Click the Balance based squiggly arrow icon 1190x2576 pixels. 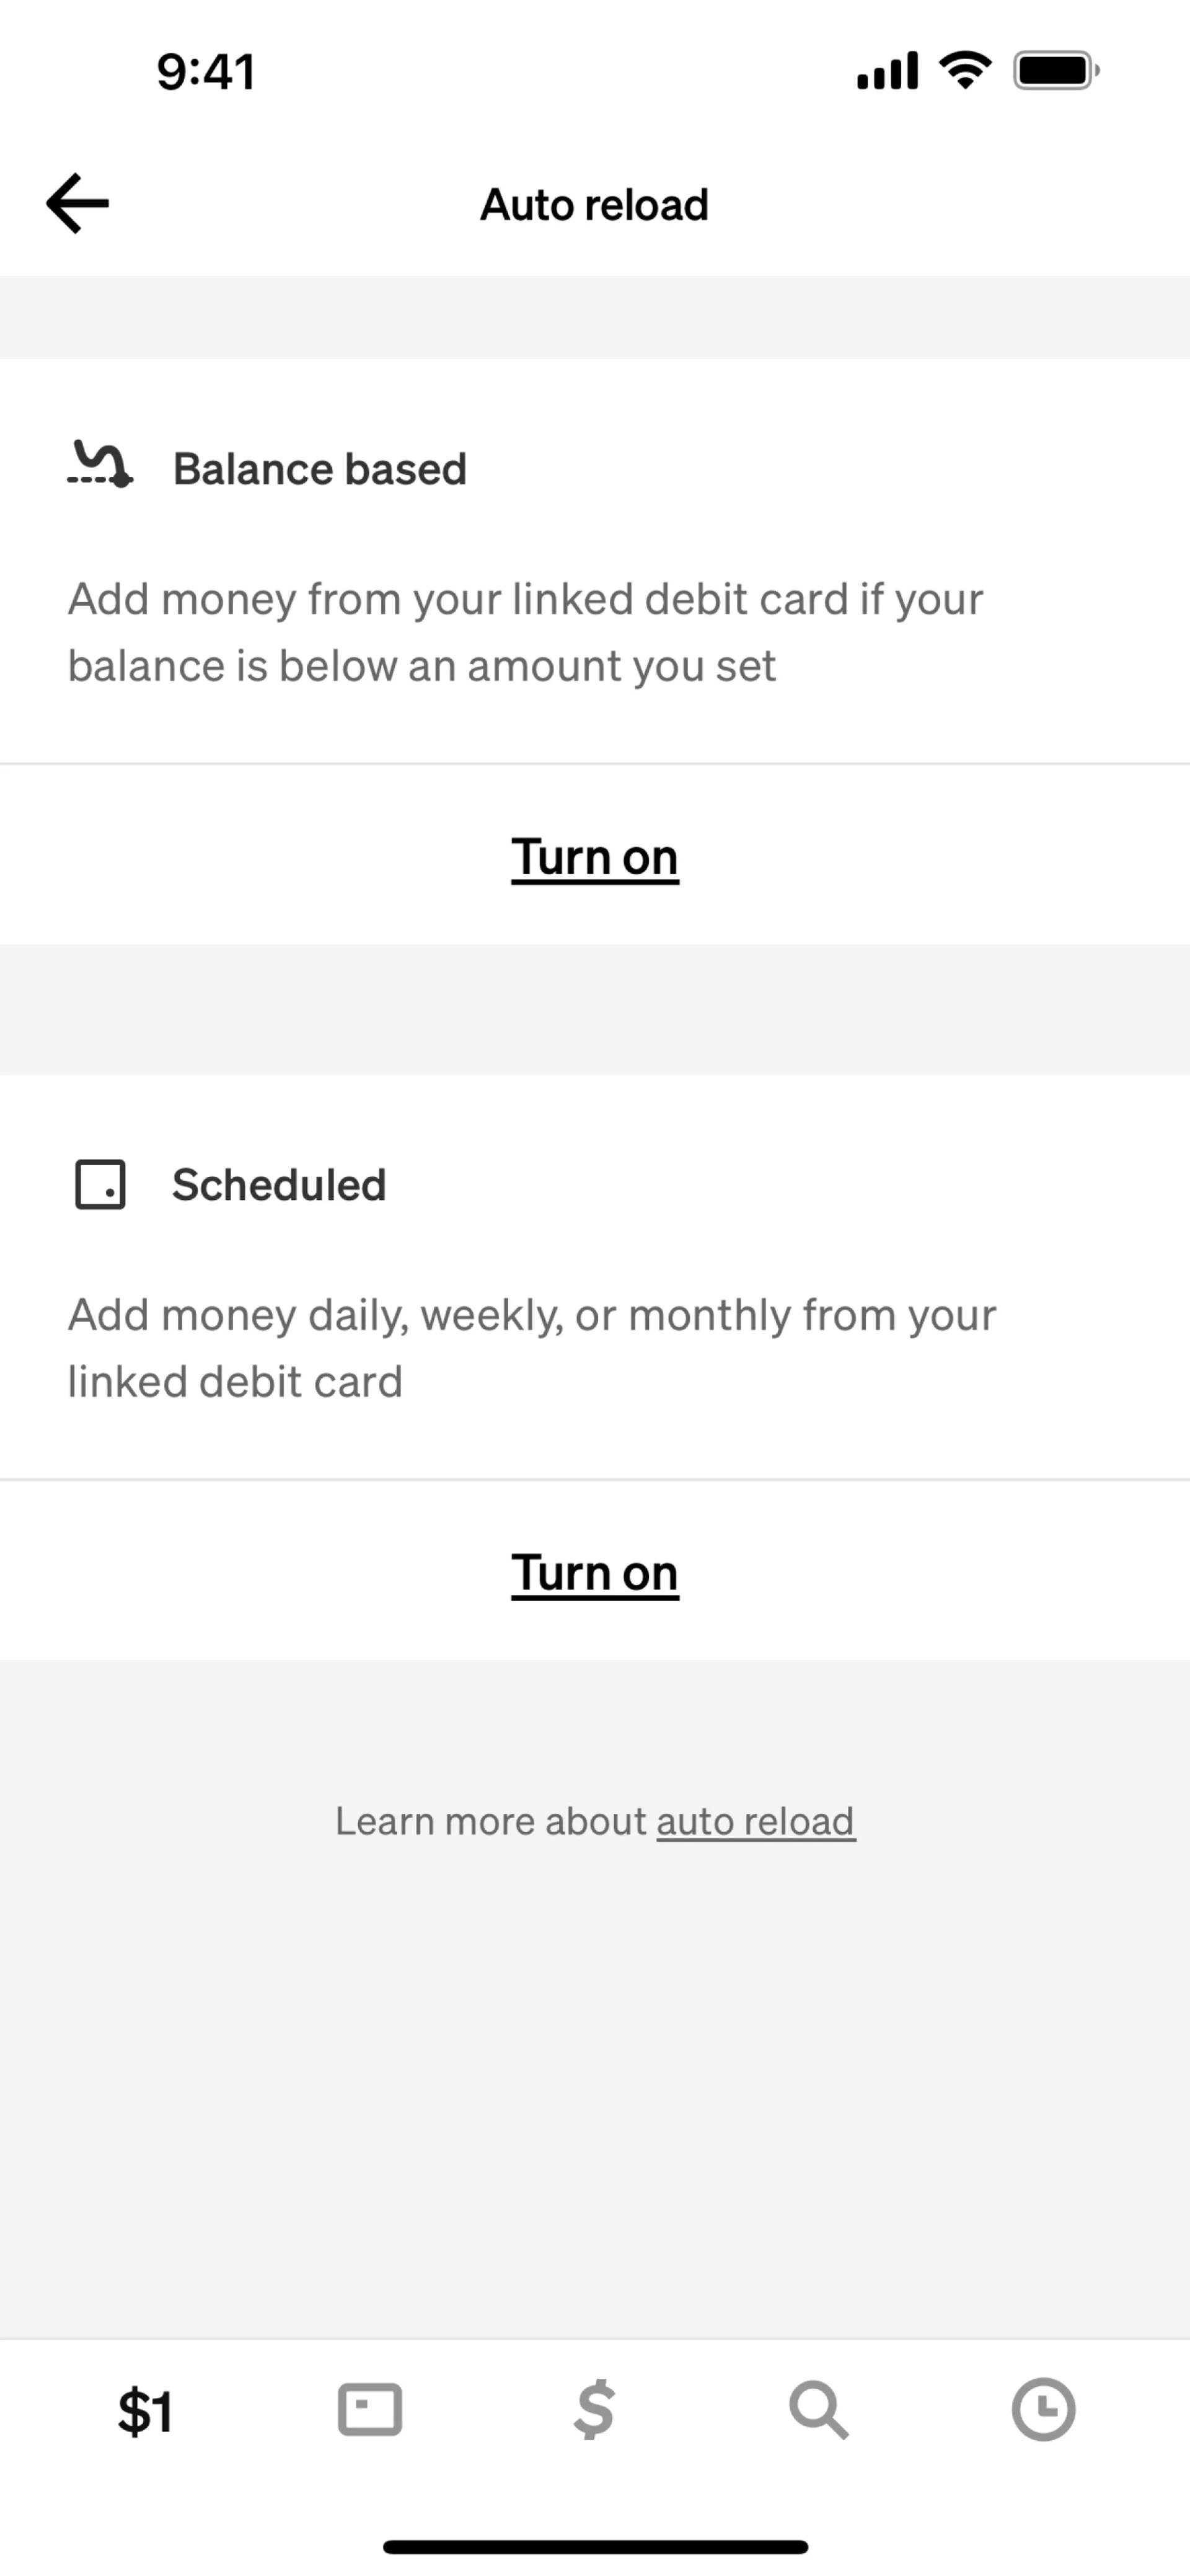coord(100,465)
